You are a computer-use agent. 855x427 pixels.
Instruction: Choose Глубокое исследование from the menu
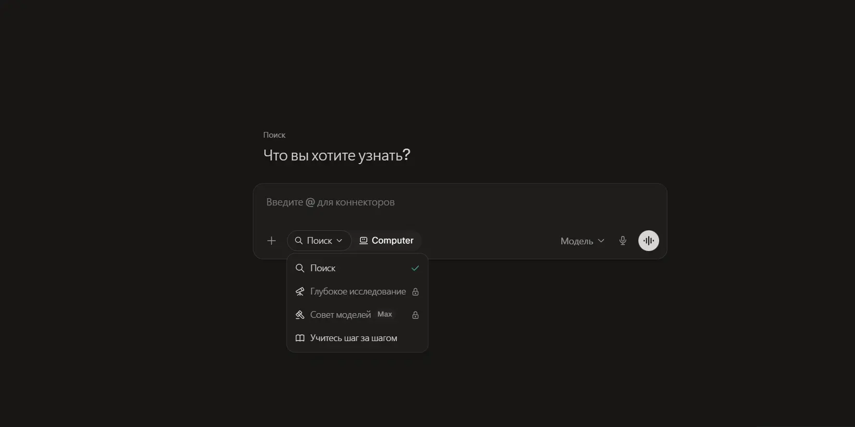click(358, 292)
